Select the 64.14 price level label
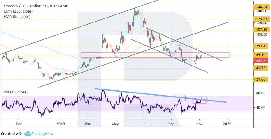 click(262, 55)
